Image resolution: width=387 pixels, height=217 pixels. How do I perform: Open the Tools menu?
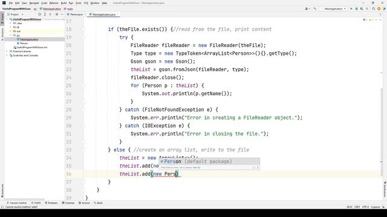pos(78,3)
